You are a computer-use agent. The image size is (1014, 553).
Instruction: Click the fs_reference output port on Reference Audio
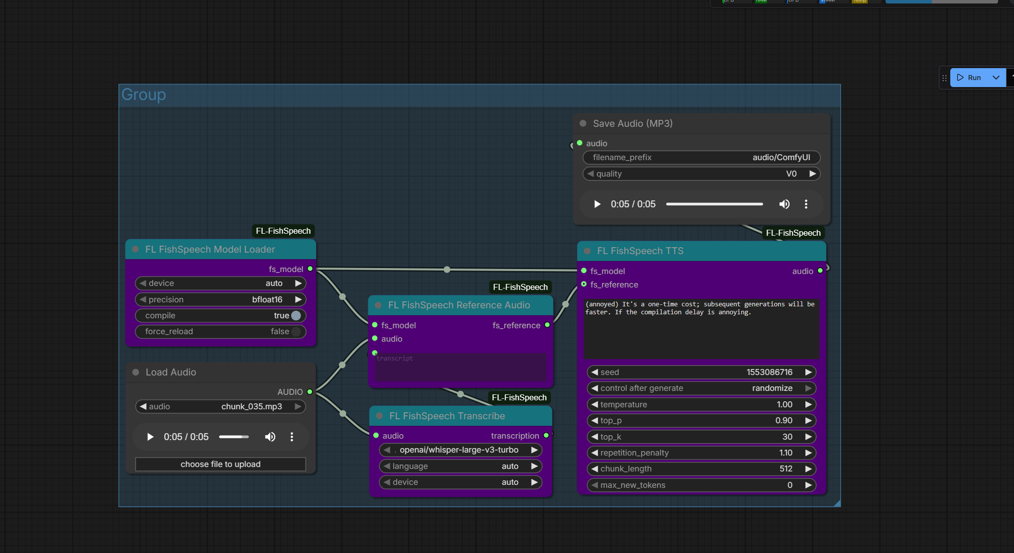[547, 325]
